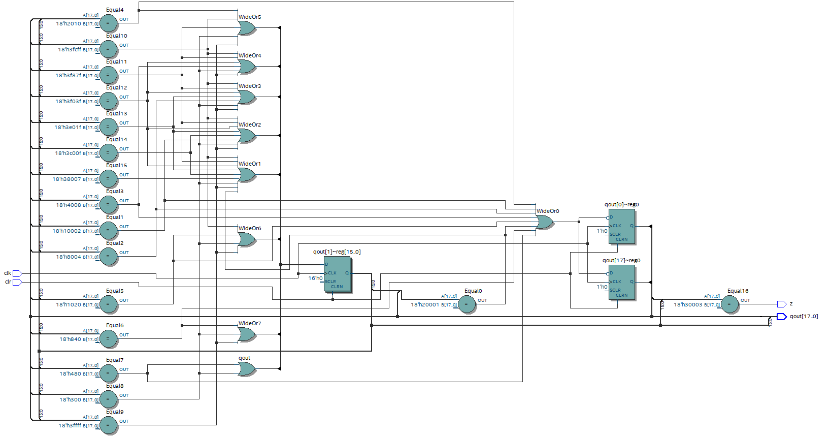Select the Equal10 comparator node

(108, 49)
